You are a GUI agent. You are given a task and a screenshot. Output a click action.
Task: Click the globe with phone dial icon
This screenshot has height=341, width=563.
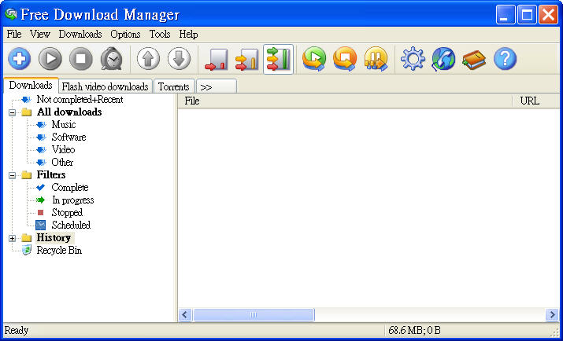(x=444, y=59)
